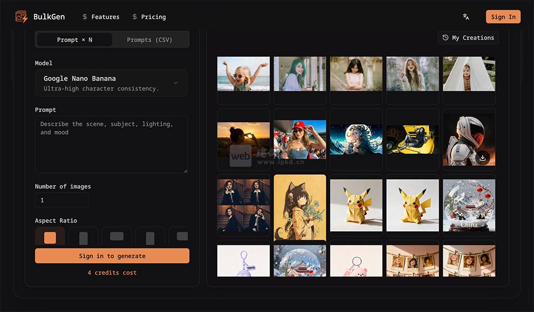The height and width of the screenshot is (312, 534).
Task: Select the second portrait aspect ratio option
Action: pyautogui.click(x=150, y=238)
